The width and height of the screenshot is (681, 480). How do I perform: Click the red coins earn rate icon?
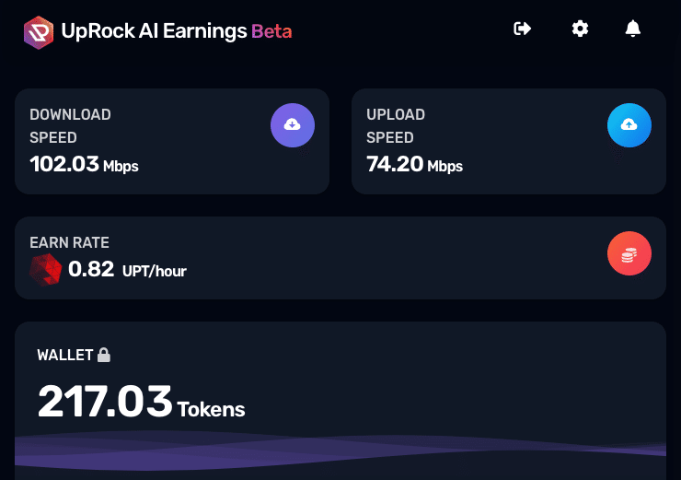(629, 252)
